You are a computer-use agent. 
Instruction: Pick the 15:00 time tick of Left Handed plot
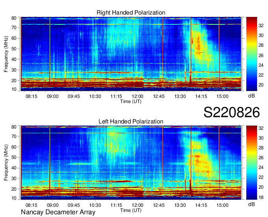pyautogui.click(x=222, y=205)
